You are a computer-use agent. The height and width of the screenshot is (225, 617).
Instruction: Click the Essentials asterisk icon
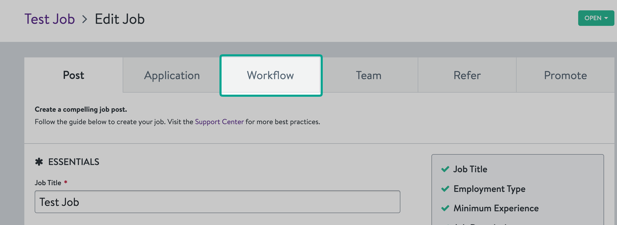click(39, 162)
